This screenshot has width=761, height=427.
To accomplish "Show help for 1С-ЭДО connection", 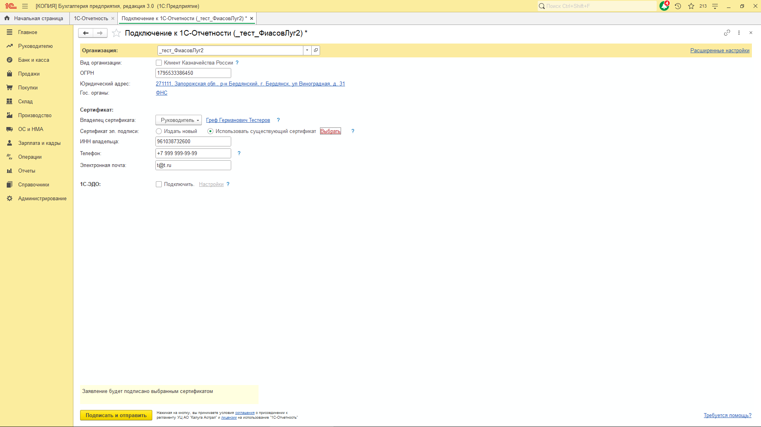I will [228, 184].
